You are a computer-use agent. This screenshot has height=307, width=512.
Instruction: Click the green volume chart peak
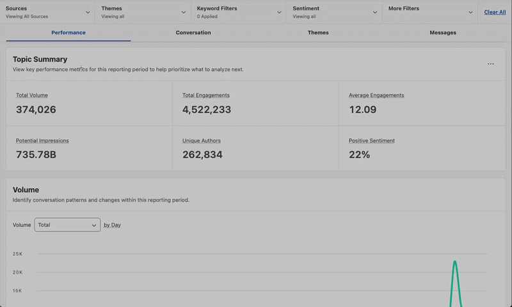(x=455, y=262)
